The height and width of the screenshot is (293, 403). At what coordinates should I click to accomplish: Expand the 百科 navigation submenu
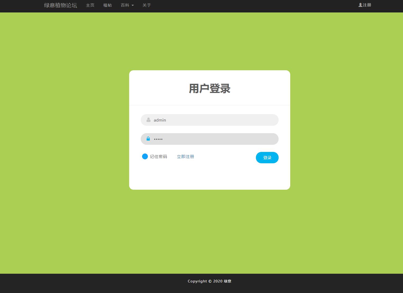127,5
